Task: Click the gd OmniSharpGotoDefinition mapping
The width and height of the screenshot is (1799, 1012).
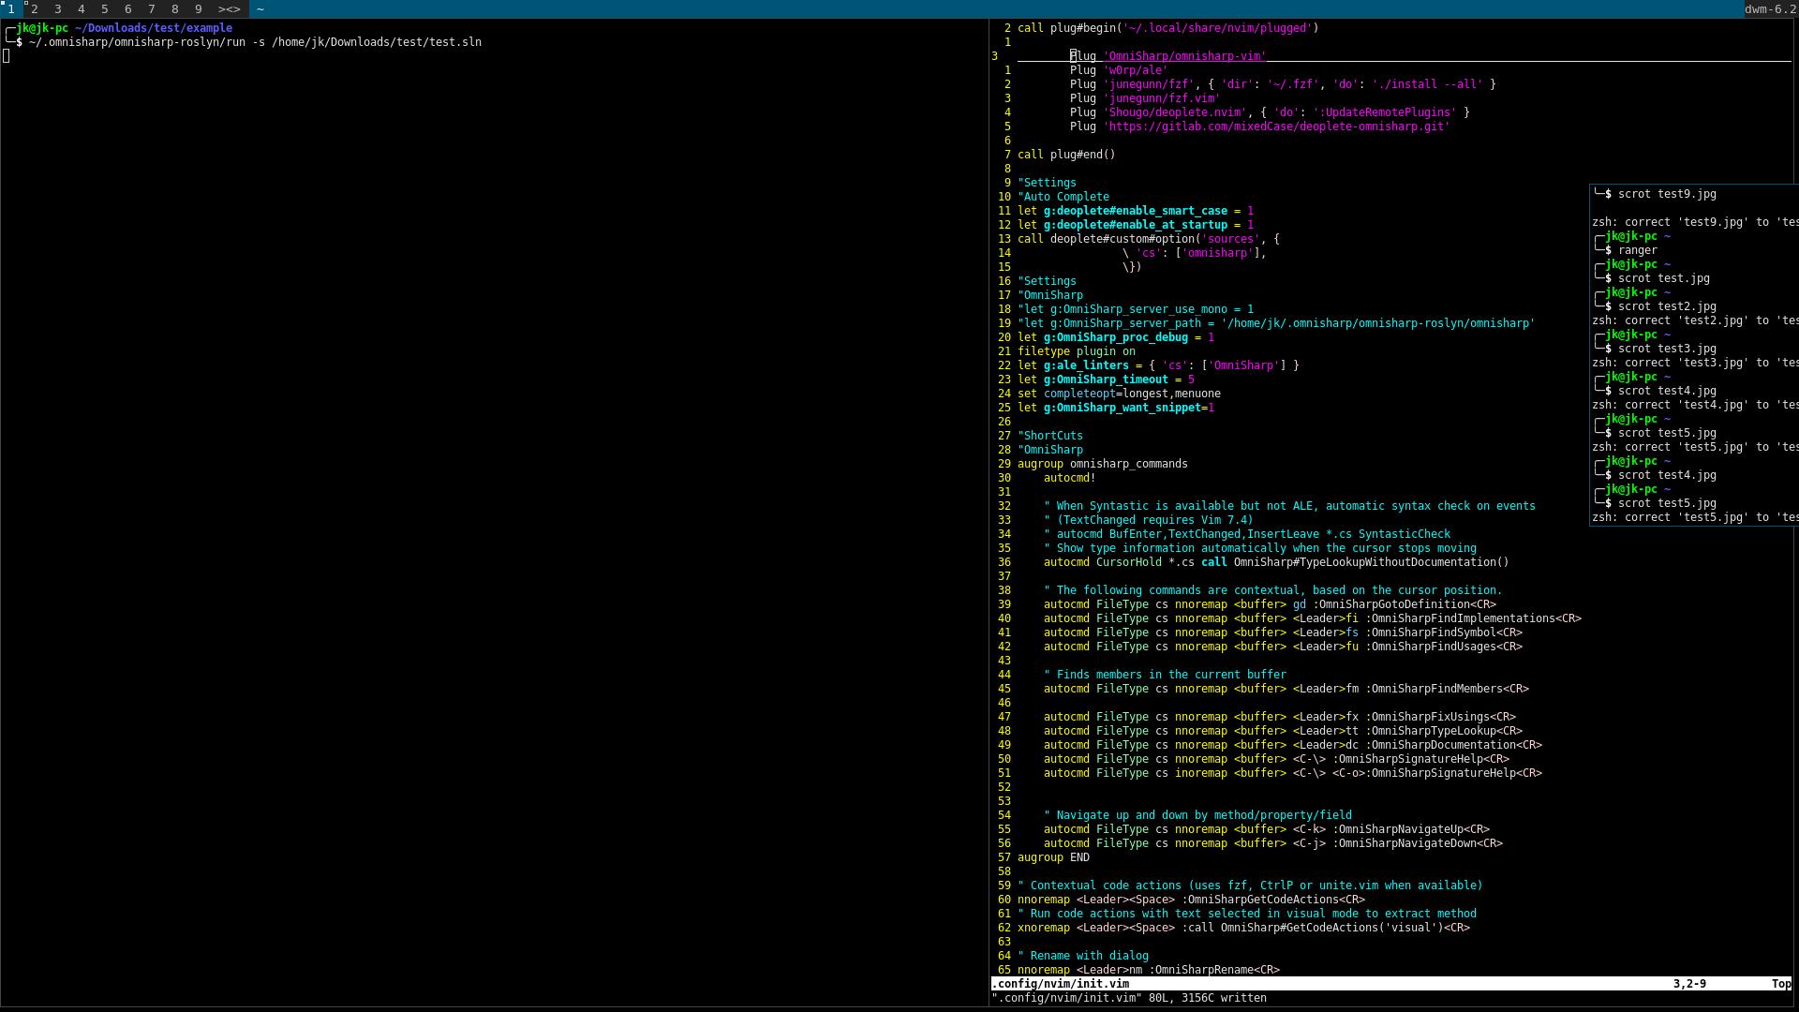Action: pyautogui.click(x=1270, y=604)
